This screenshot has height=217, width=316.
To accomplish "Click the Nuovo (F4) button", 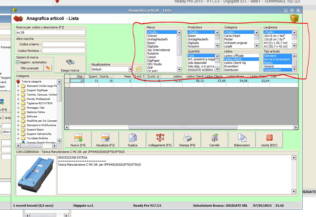I will pos(78,140).
